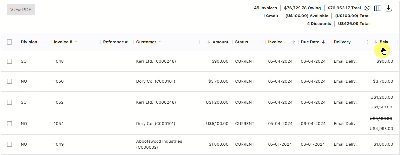Open the Balance column options menu
400x155 pixels.
coord(368,42)
